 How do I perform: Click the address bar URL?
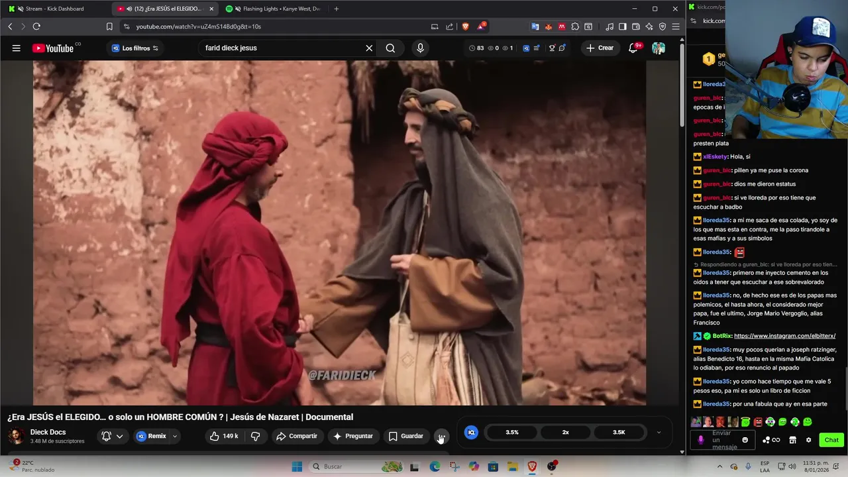(x=199, y=26)
